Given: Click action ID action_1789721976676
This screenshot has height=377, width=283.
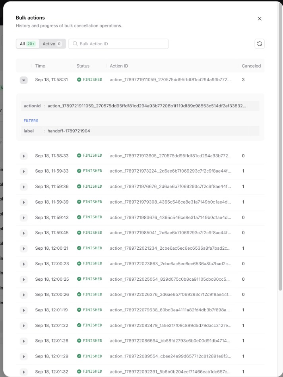Looking at the screenshot, I should click(x=171, y=187).
